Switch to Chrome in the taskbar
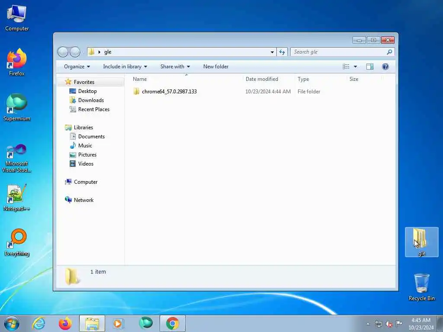Viewport: 443px width, 332px height. [173, 323]
